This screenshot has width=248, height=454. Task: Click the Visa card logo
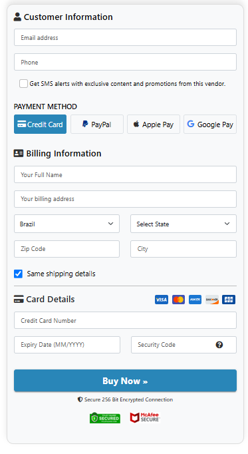pyautogui.click(x=162, y=300)
